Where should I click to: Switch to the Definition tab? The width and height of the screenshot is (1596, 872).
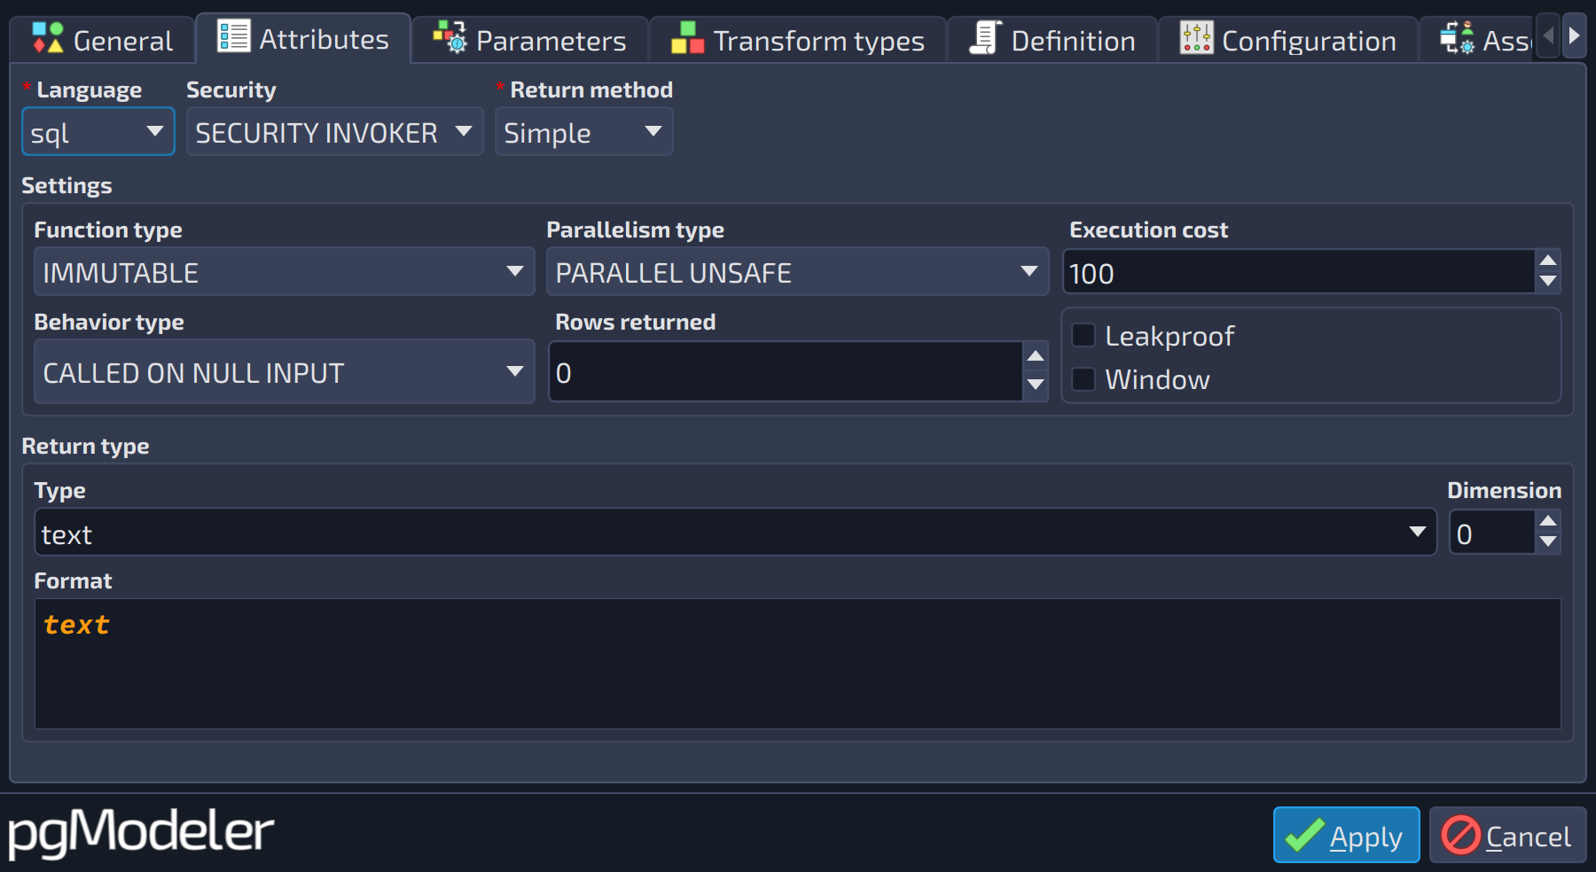(1052, 40)
